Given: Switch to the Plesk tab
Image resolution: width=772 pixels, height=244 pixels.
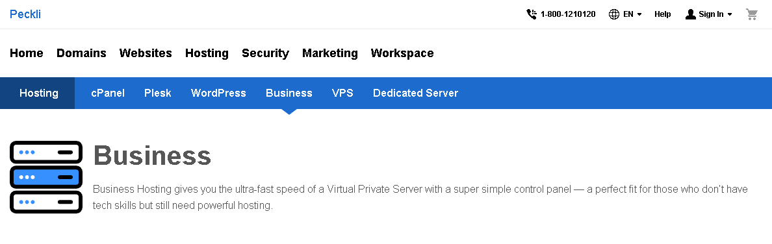Looking at the screenshot, I should [157, 93].
